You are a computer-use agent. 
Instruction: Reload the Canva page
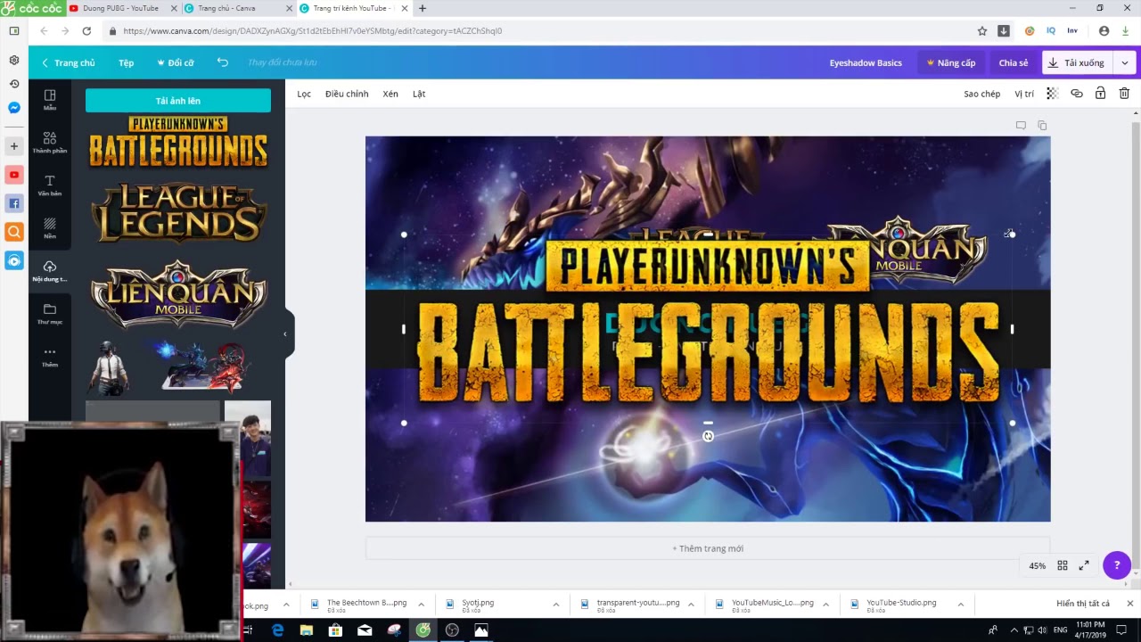pos(86,30)
